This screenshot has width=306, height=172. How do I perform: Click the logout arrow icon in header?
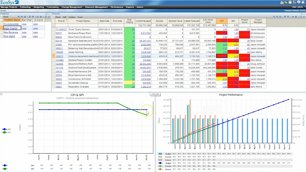click(303, 2)
